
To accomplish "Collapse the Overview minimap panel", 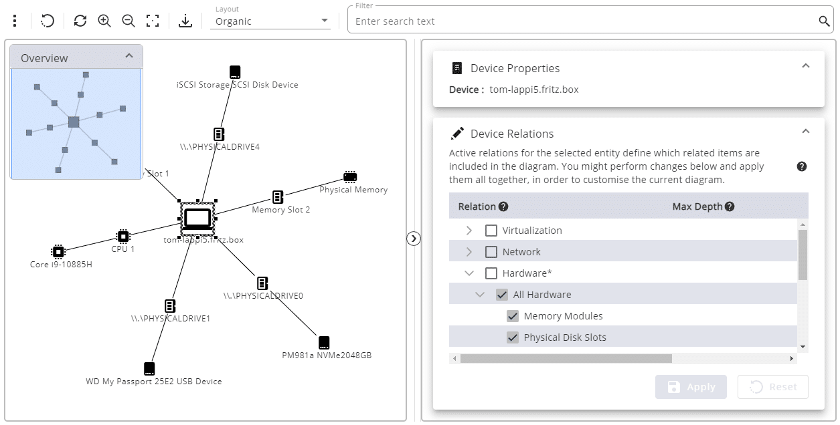I will pyautogui.click(x=129, y=57).
